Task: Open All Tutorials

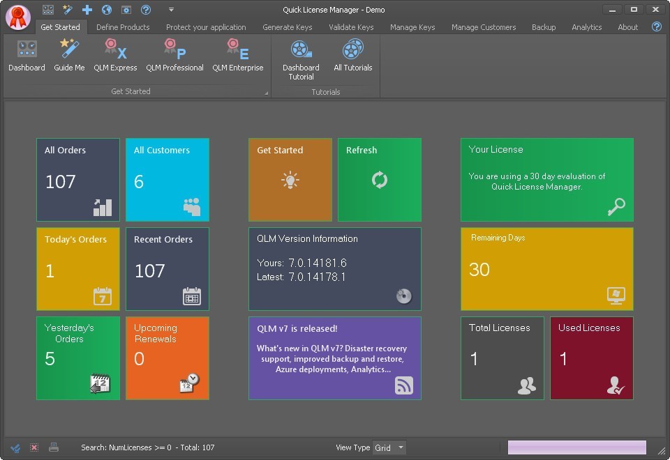Action: [353, 56]
